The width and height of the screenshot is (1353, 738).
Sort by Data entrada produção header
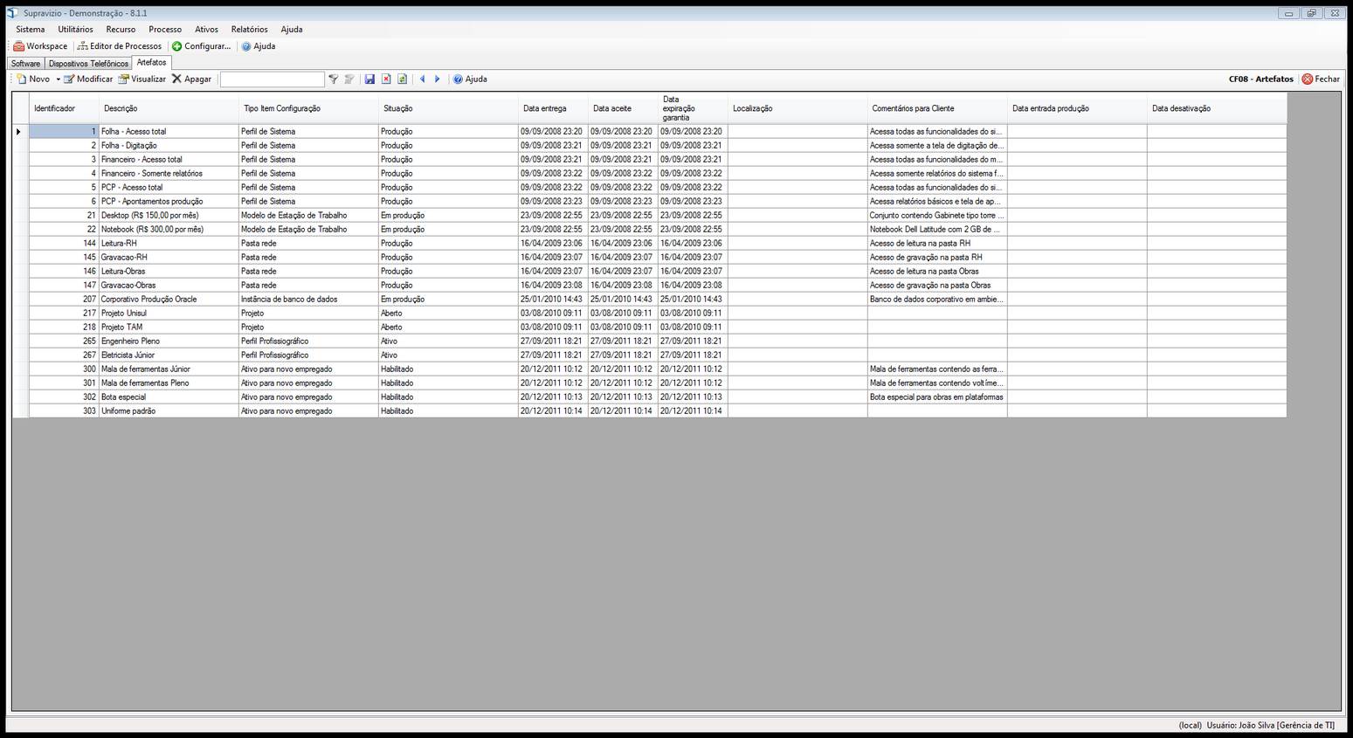1077,108
